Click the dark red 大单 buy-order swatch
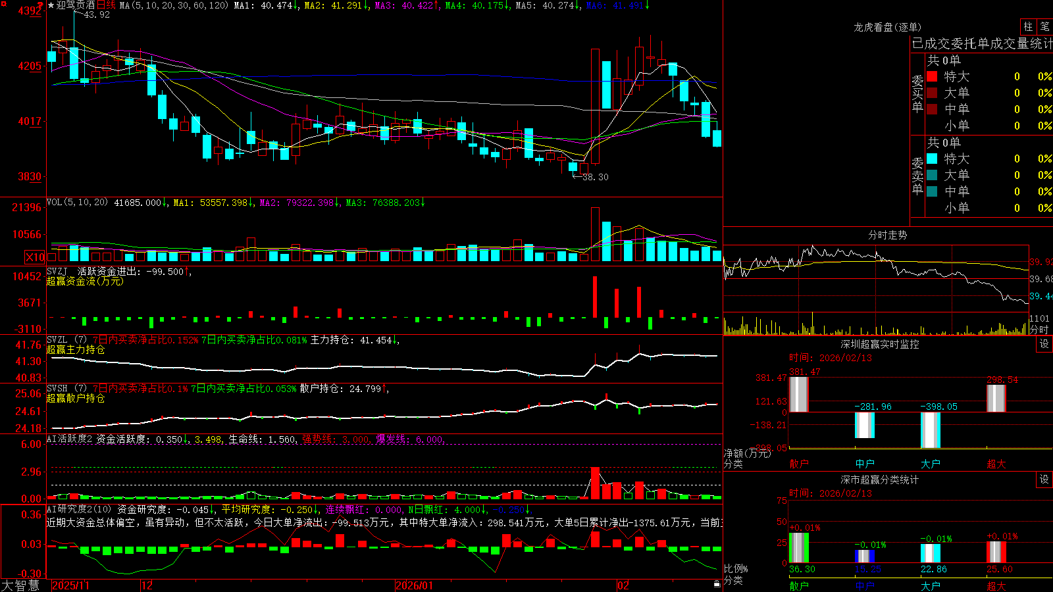The height and width of the screenshot is (592, 1053). (x=932, y=93)
